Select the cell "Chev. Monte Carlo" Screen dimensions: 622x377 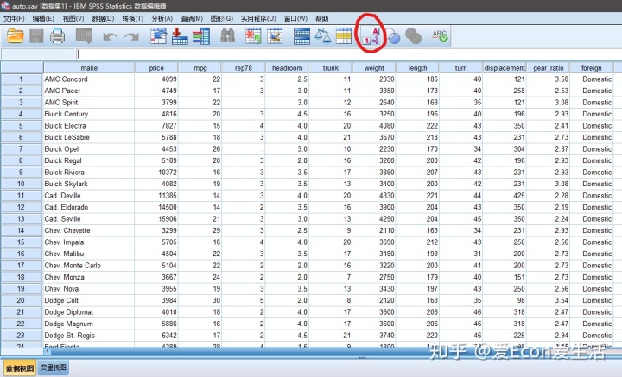point(89,266)
